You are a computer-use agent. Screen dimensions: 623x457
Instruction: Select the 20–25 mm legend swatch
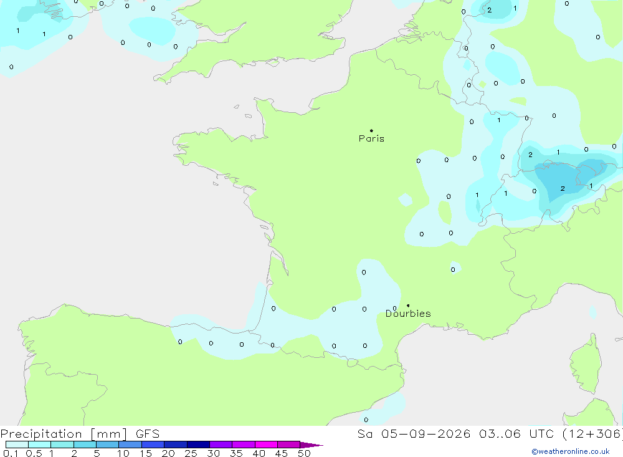point(176,445)
